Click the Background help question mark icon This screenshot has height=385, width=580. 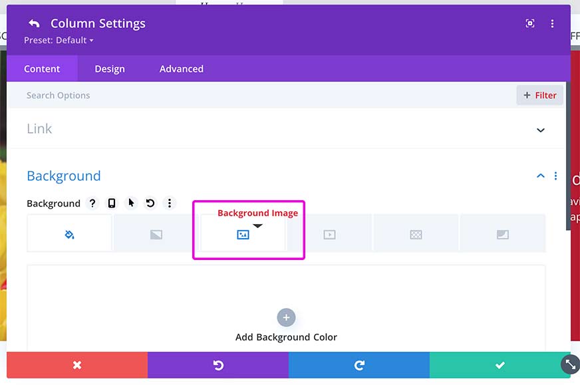(92, 203)
